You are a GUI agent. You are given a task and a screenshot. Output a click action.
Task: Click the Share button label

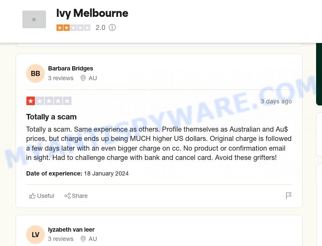pyautogui.click(x=80, y=196)
